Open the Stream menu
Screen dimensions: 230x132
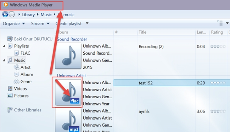tap(40, 24)
